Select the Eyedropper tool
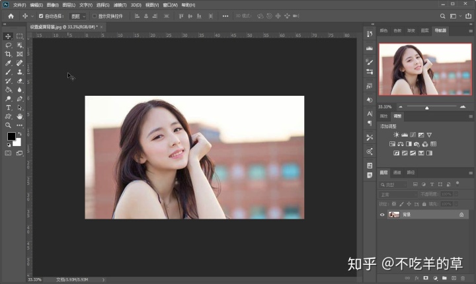 [8, 63]
